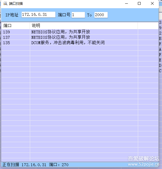The width and height of the screenshot is (162, 169).
Task: Click the port scanner app icon in title bar
Action: pos(5,3)
